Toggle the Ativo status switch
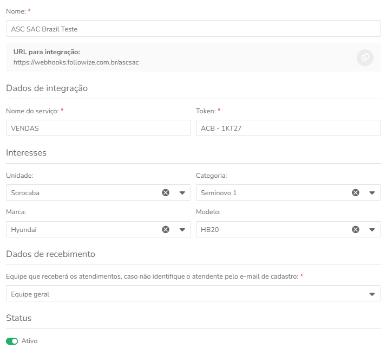Viewport: 387px width, 348px height. [x=12, y=341]
